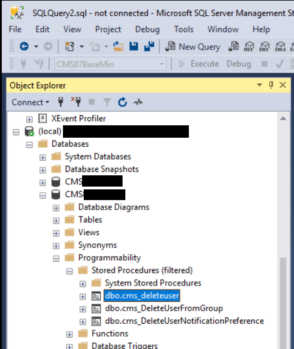Open the New Project dropdown arrow
294x349 pixels.
pyautogui.click(x=82, y=47)
